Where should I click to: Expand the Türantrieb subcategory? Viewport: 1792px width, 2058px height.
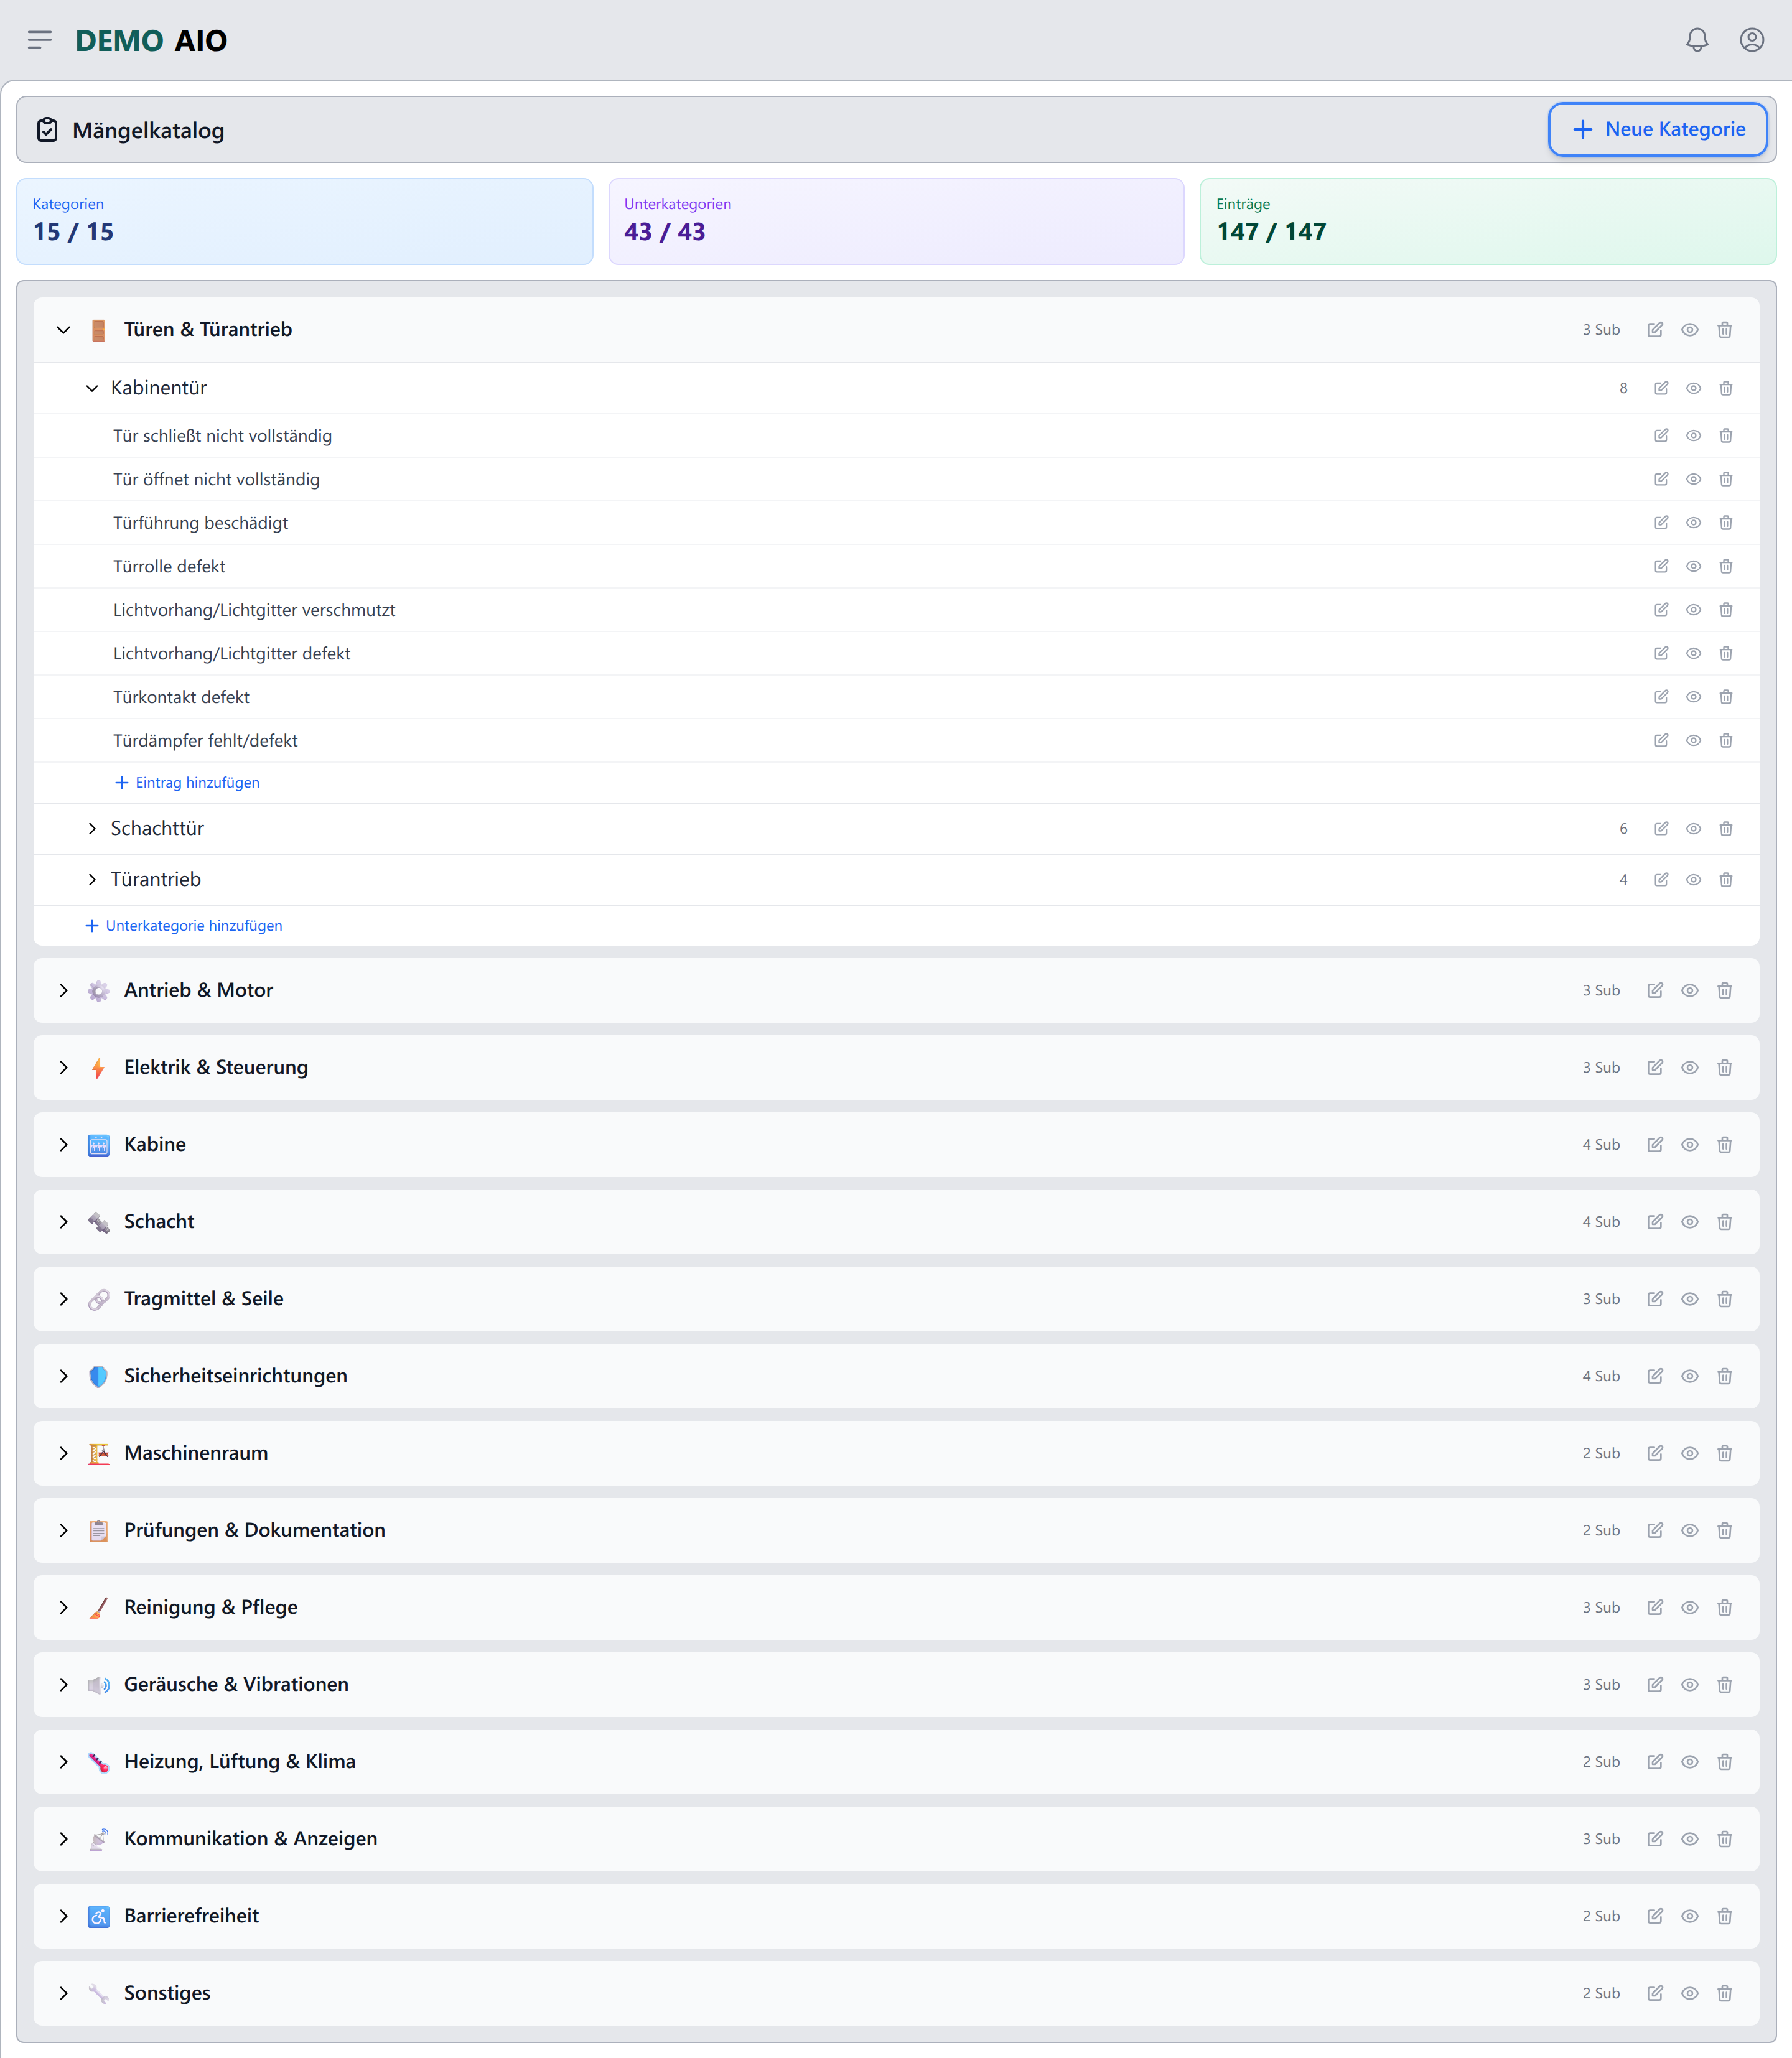(92, 880)
